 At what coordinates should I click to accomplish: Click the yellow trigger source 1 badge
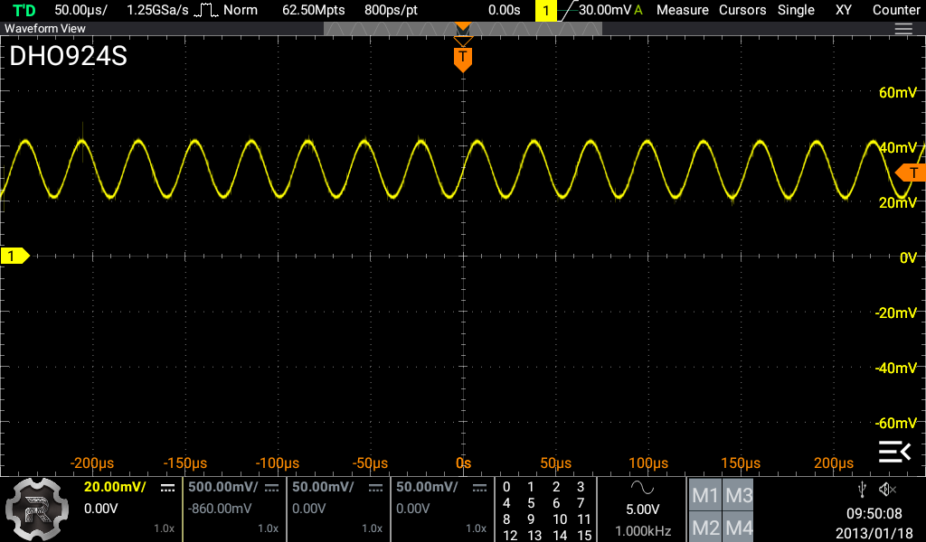pos(546,11)
